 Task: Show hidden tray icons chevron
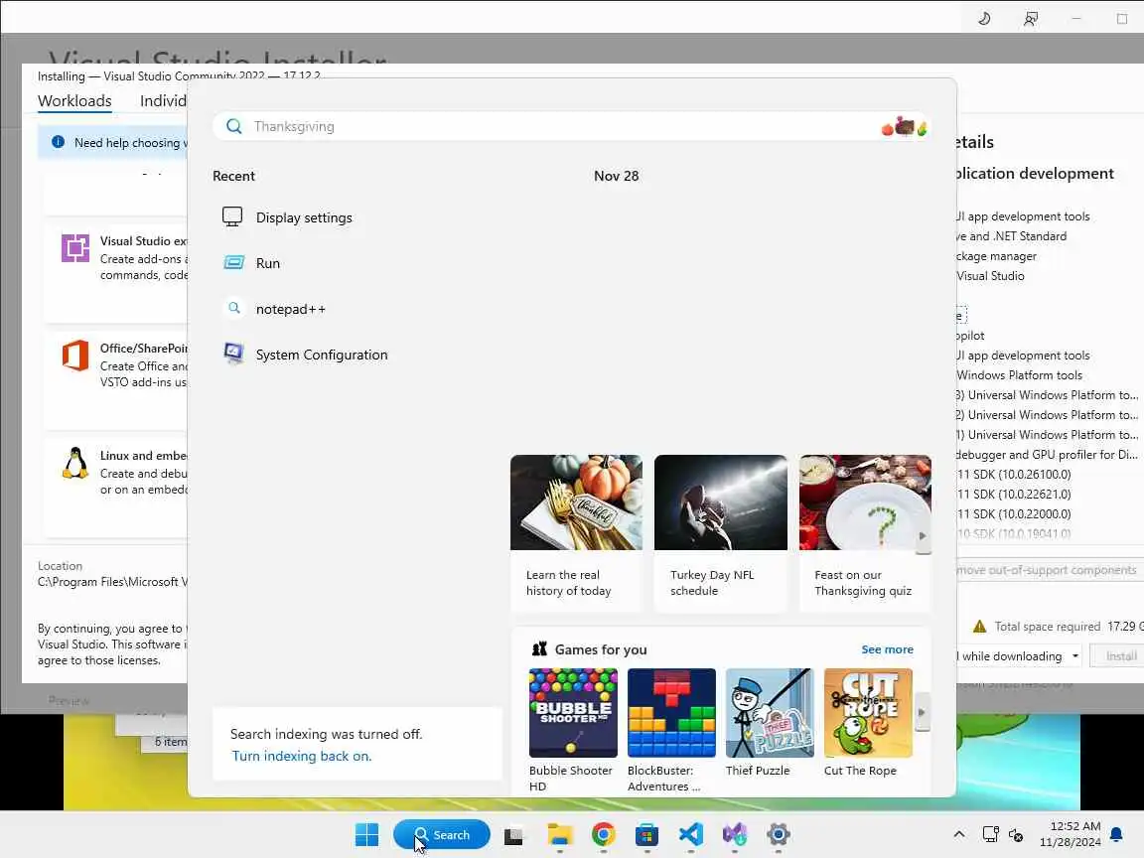959,834
